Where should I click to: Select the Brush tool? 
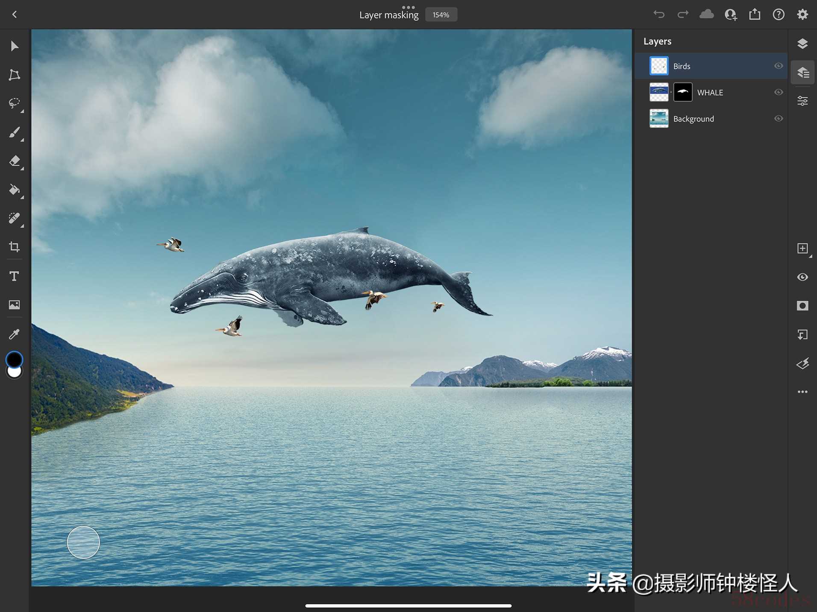[14, 132]
